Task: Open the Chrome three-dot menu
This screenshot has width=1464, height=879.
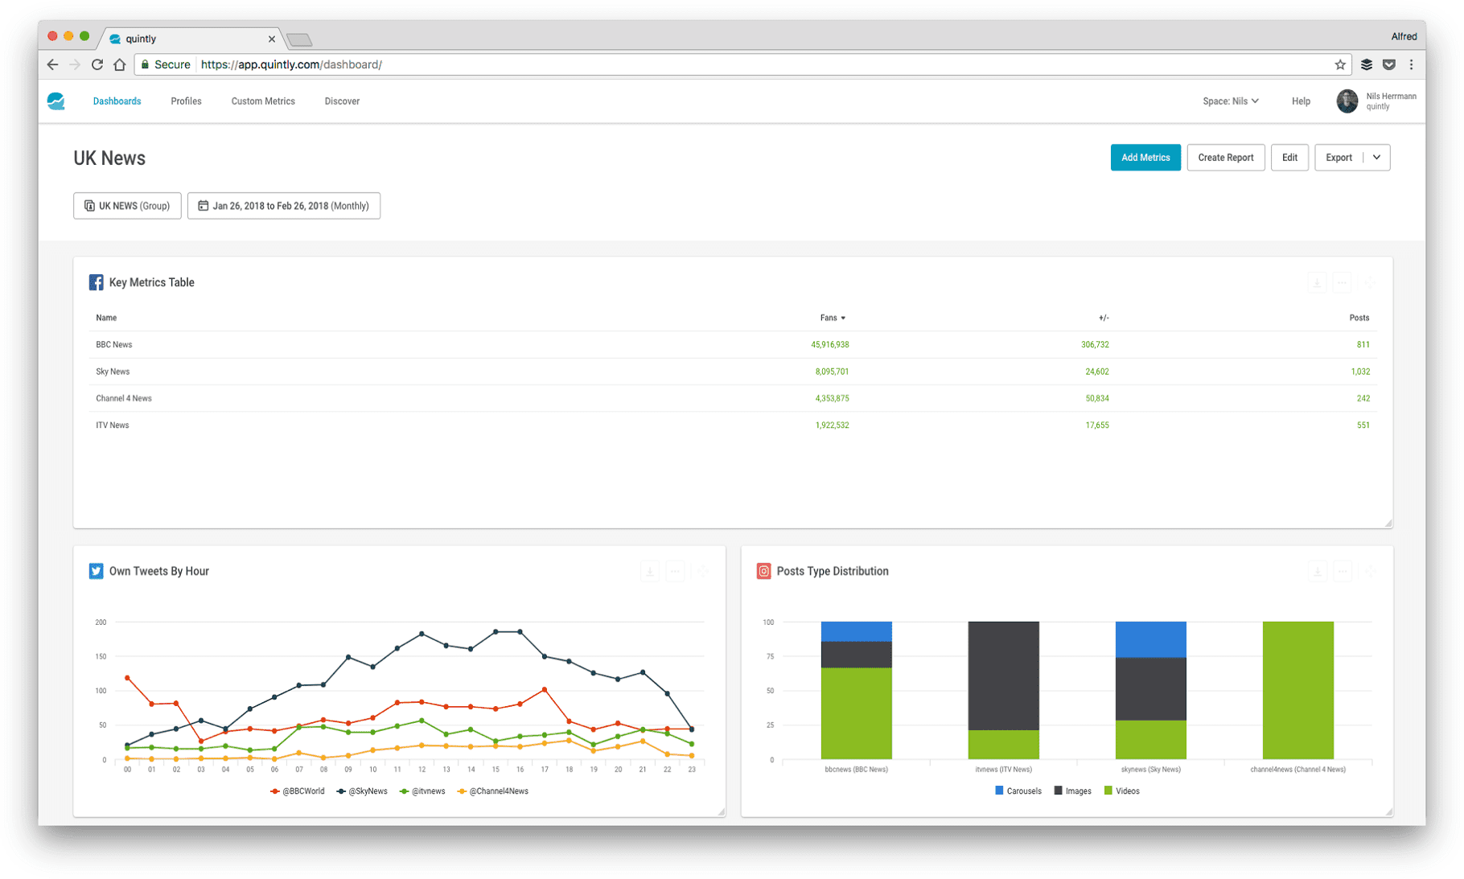Action: pyautogui.click(x=1411, y=64)
